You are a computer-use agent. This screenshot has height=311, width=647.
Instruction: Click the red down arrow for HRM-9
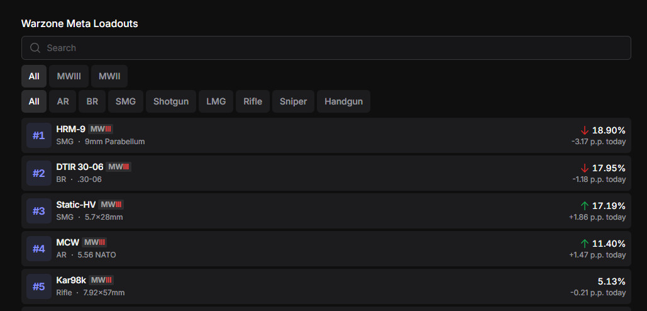click(585, 130)
